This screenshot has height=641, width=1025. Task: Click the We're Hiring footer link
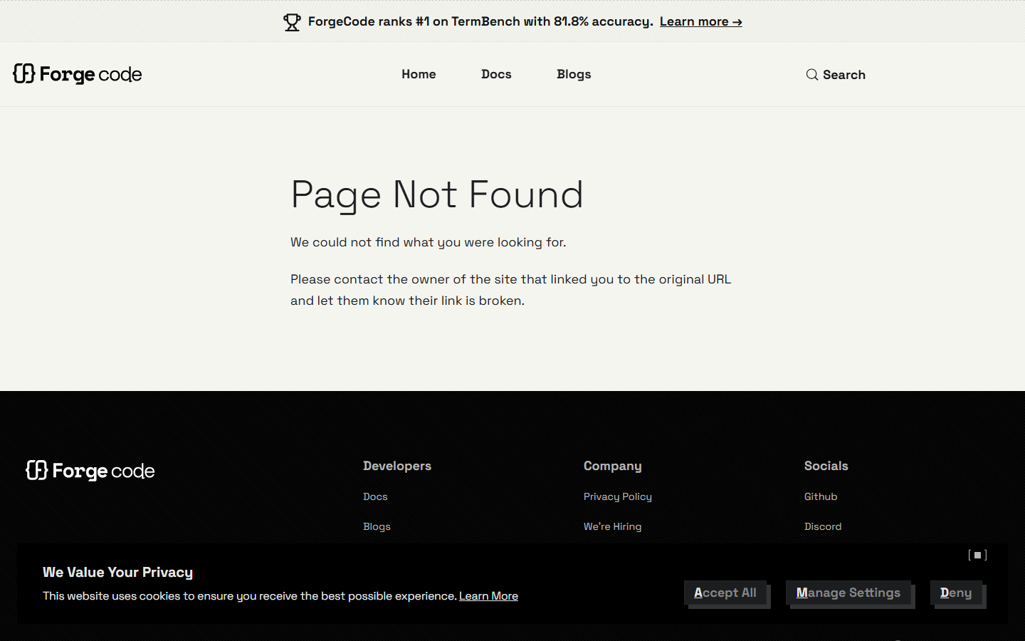click(612, 526)
